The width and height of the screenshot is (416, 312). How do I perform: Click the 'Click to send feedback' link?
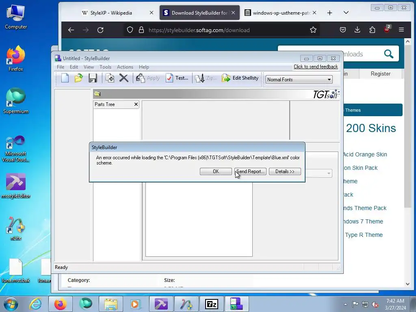pos(316,67)
